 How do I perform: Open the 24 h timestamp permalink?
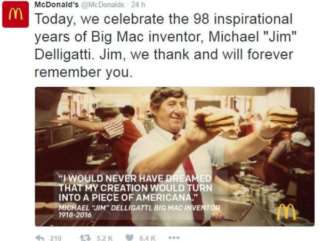click(138, 4)
